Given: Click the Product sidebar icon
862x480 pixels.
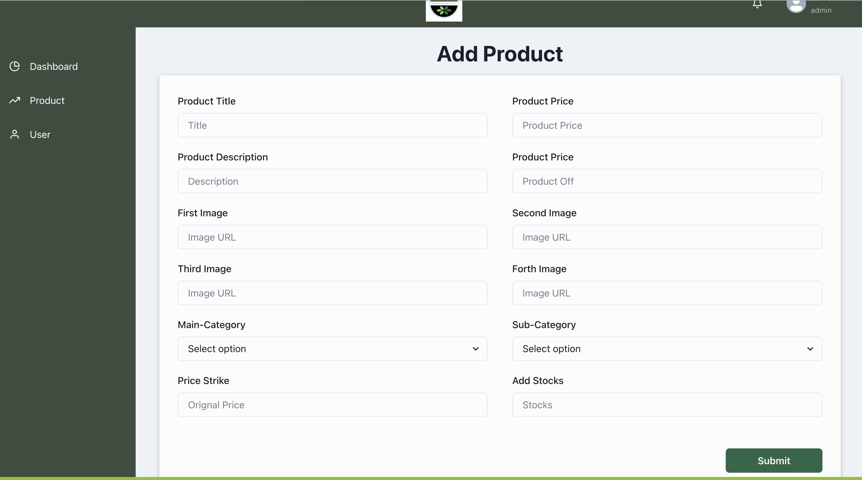Looking at the screenshot, I should 16,100.
